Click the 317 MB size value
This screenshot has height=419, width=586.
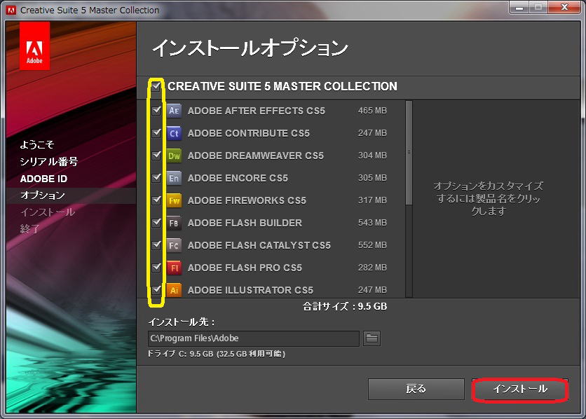(372, 200)
